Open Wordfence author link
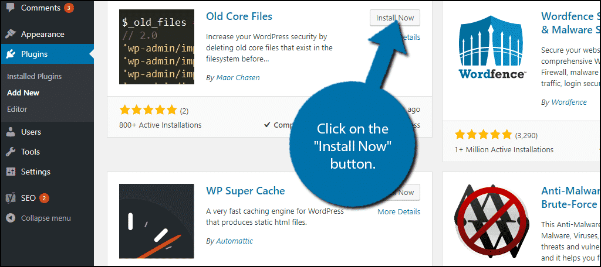 [569, 102]
